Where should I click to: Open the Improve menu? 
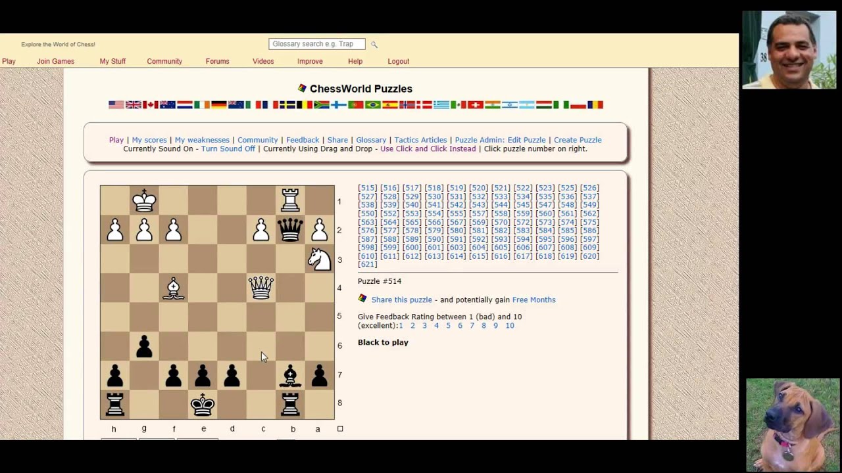(x=310, y=61)
